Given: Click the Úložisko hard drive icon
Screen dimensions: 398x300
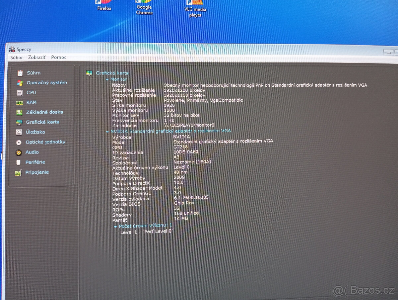Looking at the screenshot, I should click(19, 132).
